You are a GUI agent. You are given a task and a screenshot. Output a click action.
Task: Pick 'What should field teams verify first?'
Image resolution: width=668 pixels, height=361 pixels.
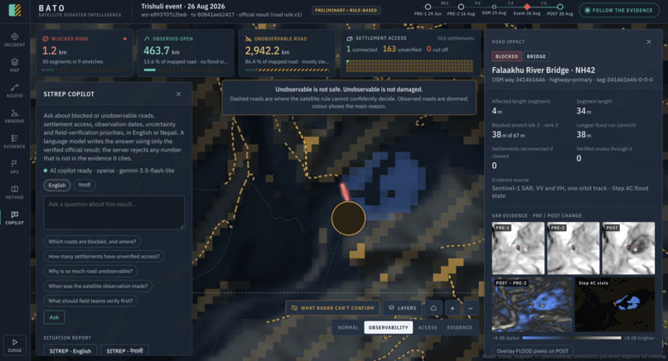pos(90,301)
